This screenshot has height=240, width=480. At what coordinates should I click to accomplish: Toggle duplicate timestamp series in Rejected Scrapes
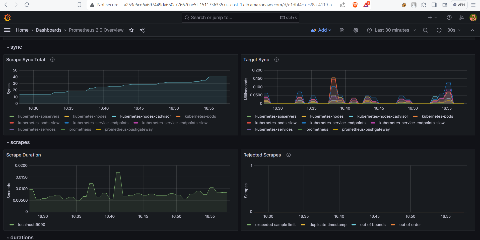coord(328,225)
